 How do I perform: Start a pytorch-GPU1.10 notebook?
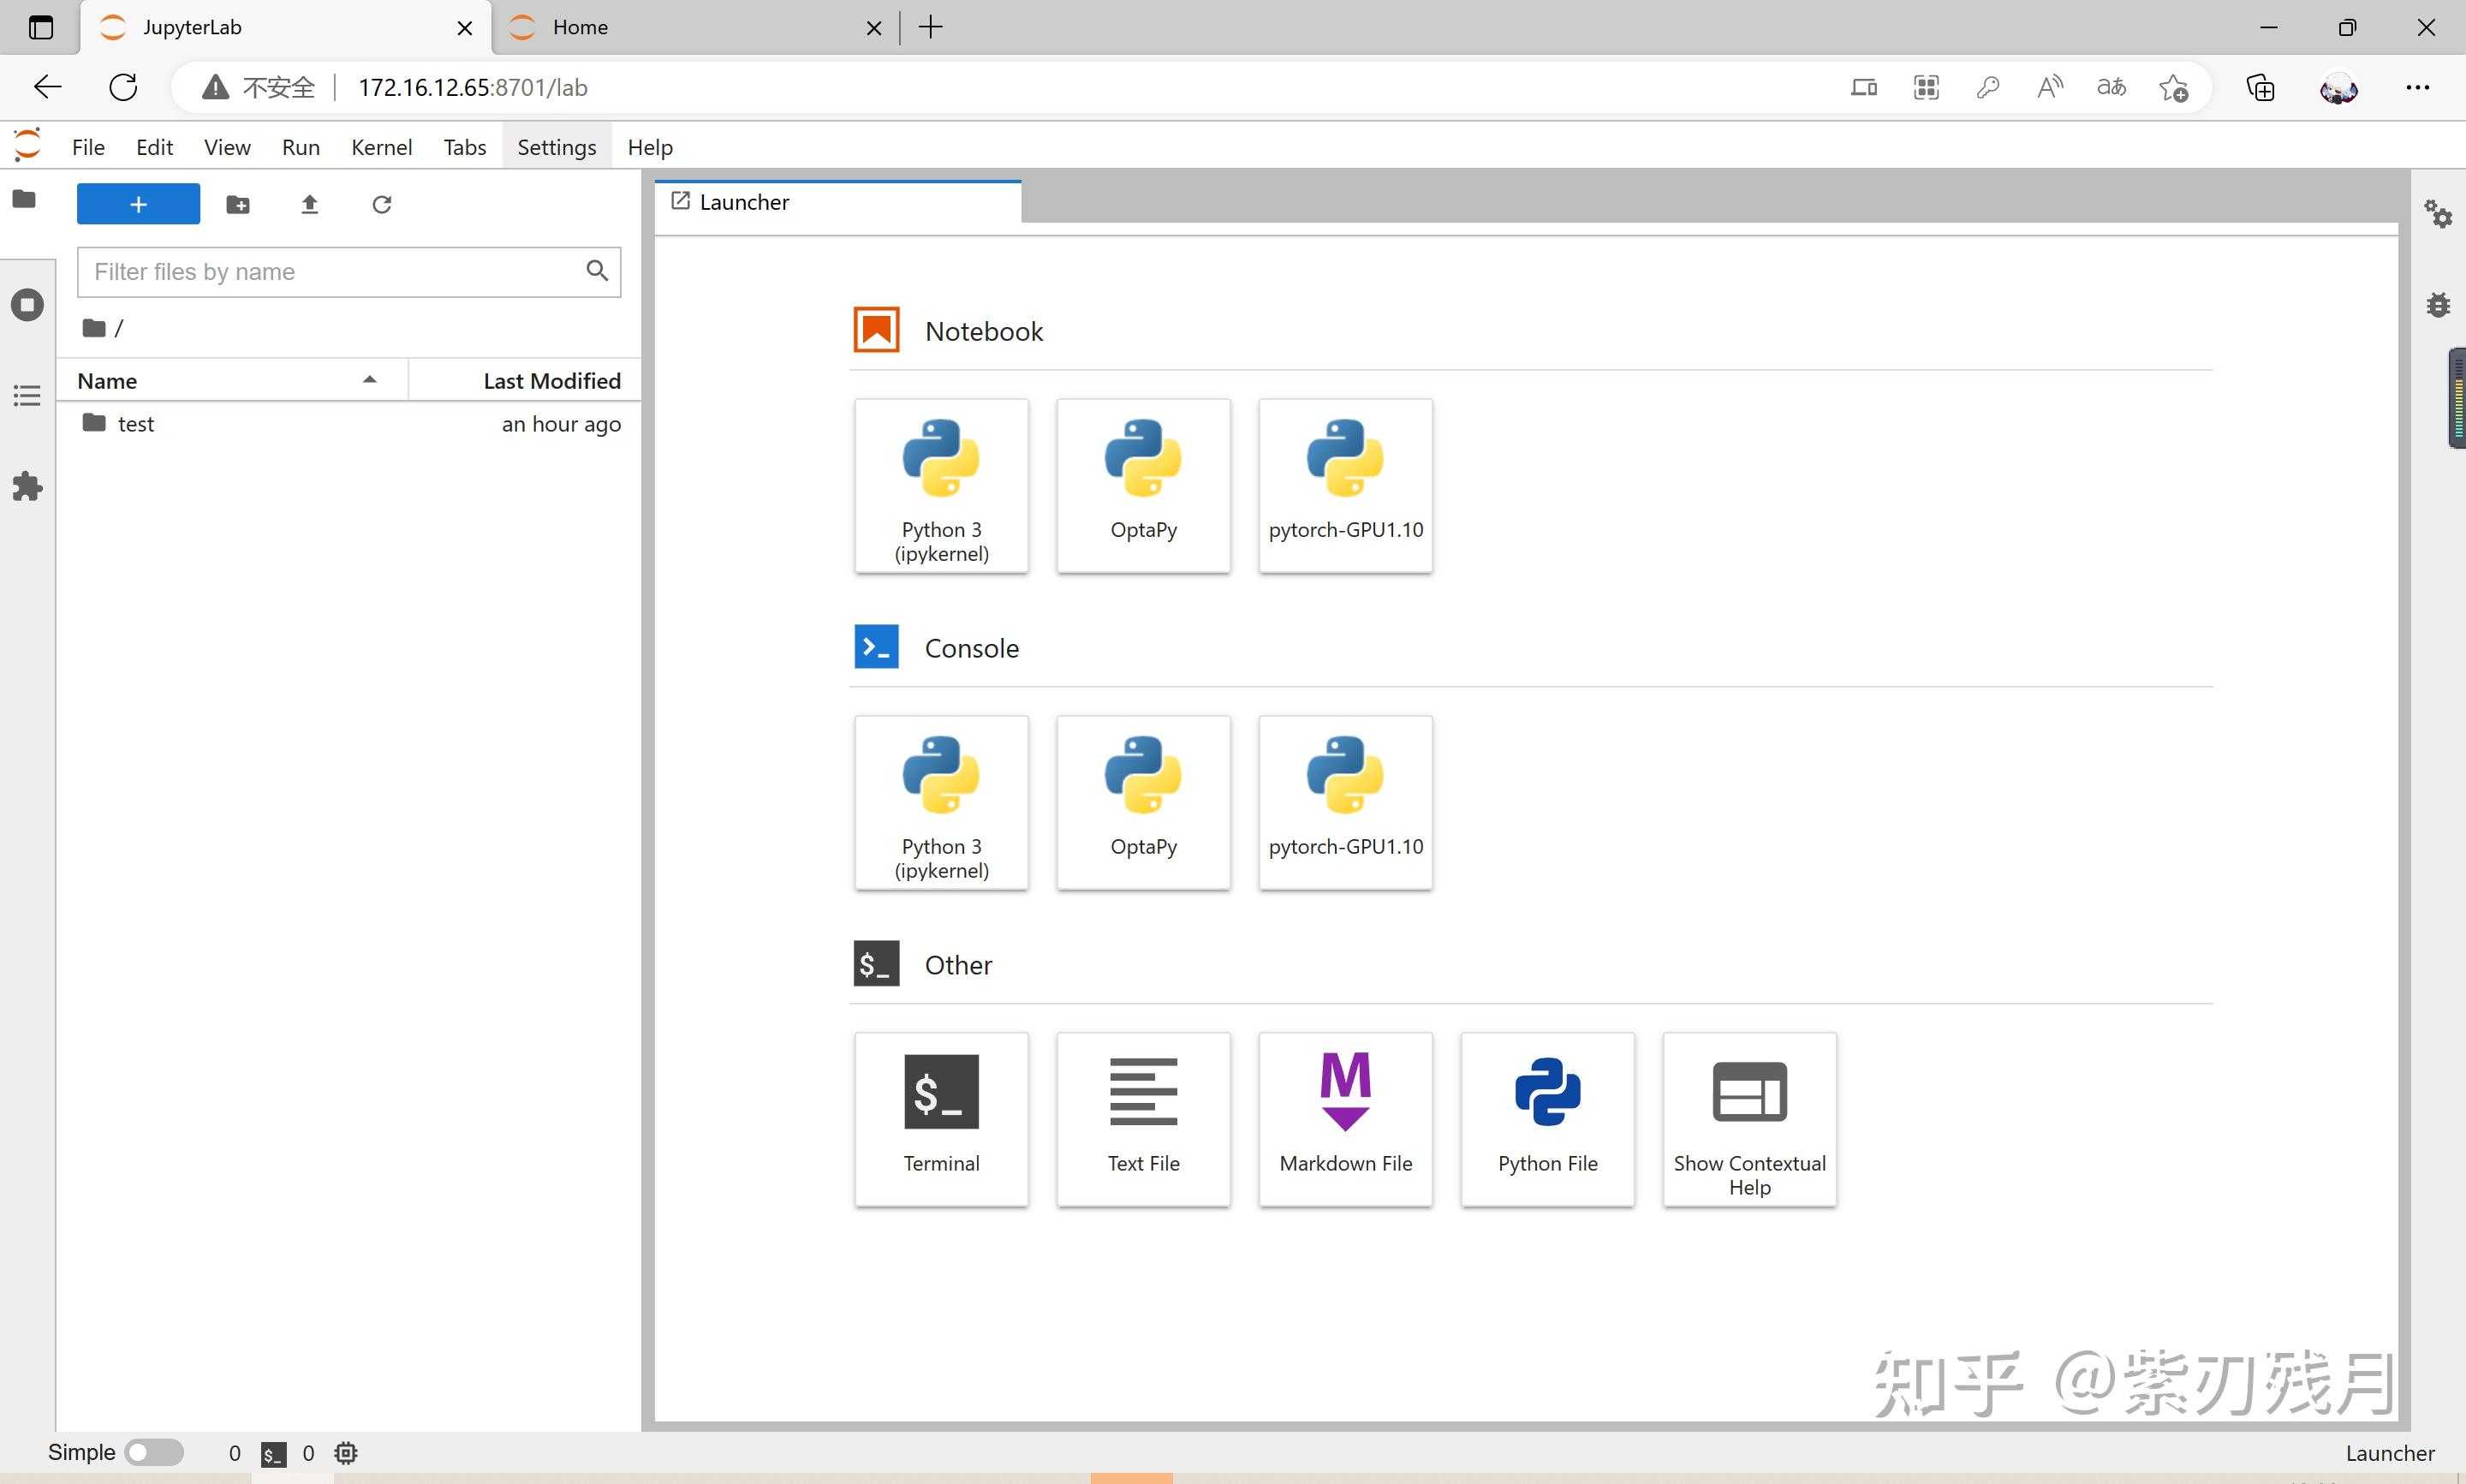(1344, 485)
